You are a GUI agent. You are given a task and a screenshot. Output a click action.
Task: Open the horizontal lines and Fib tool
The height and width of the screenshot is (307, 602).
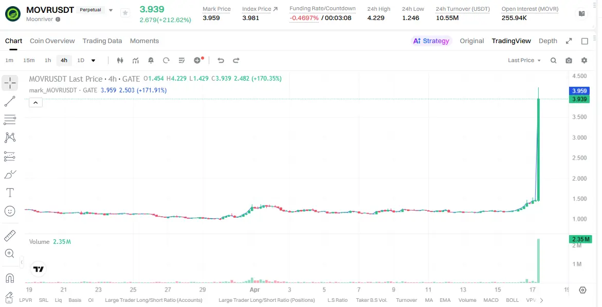(10, 120)
